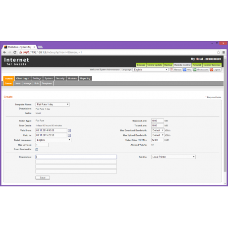
Task: Select the Tickets main tab
Action: (9, 78)
